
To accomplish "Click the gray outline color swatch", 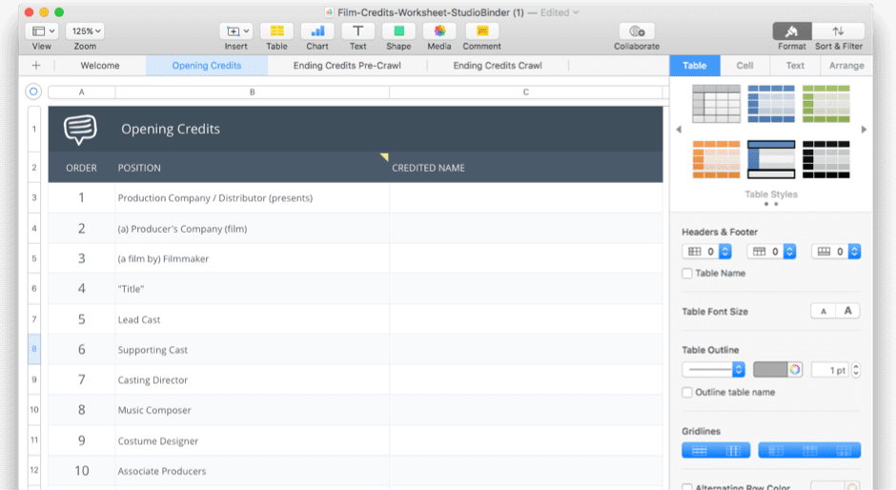I will click(x=770, y=370).
